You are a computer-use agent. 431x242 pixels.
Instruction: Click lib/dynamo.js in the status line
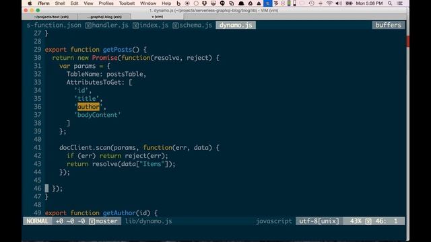148,221
